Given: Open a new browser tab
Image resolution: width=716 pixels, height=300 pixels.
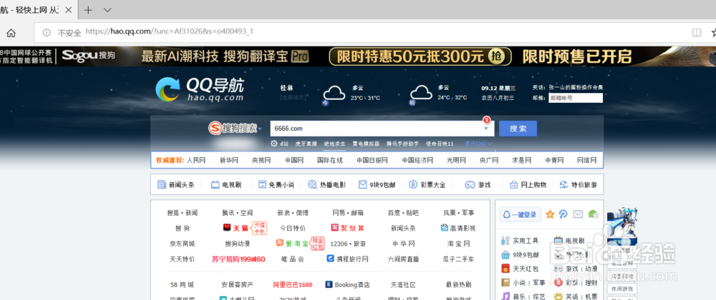Looking at the screenshot, I should tap(88, 10).
